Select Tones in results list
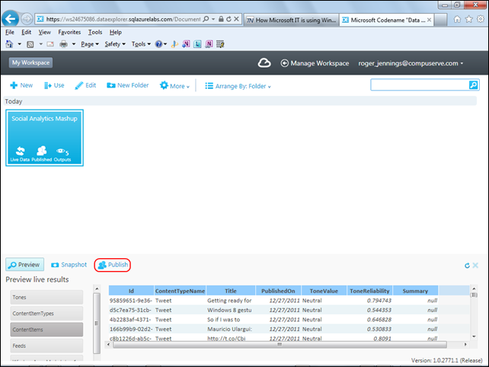The height and width of the screenshot is (367, 489). tap(46, 297)
